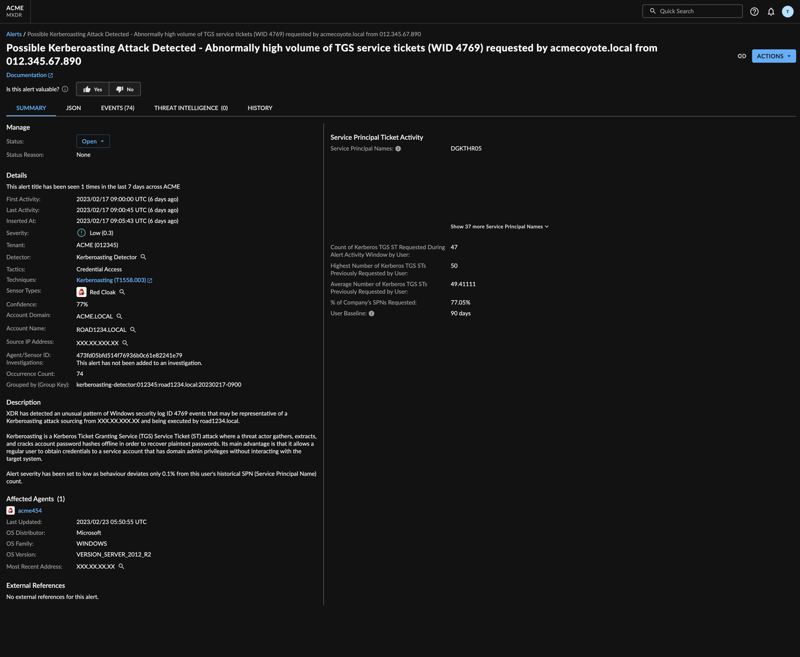Screen dimensions: 800x657
Task: Expand Show 37 more Service Principal Names
Action: pos(499,227)
